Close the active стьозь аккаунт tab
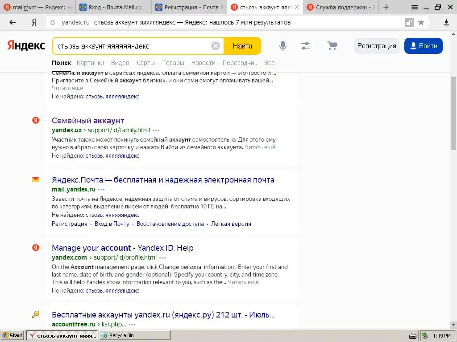Viewport: 457px width, 342px height. [x=297, y=7]
